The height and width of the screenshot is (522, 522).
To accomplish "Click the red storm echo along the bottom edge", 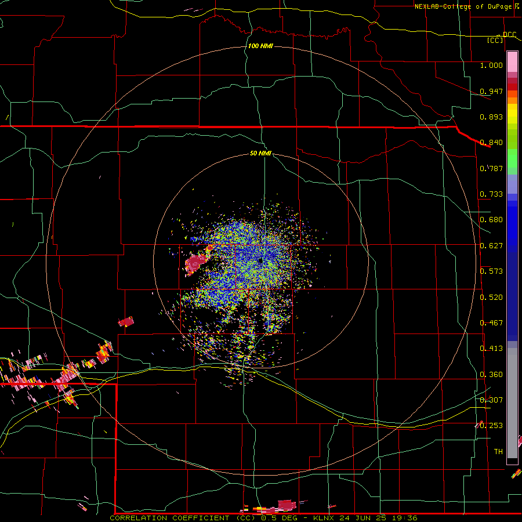I will (x=287, y=505).
